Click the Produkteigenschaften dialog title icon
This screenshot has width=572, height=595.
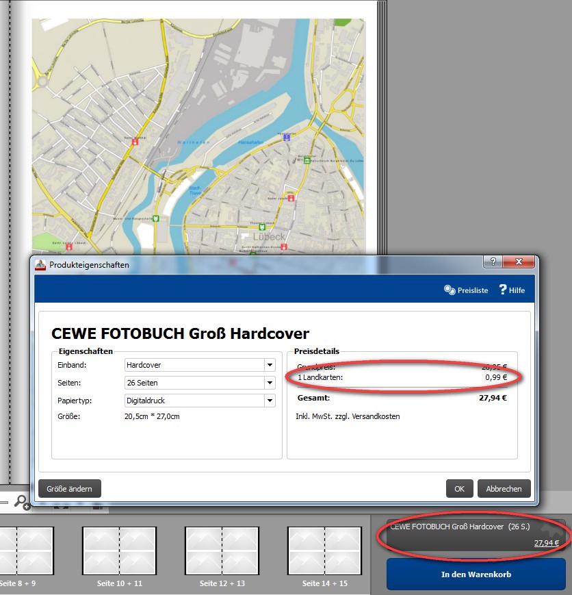pos(41,265)
